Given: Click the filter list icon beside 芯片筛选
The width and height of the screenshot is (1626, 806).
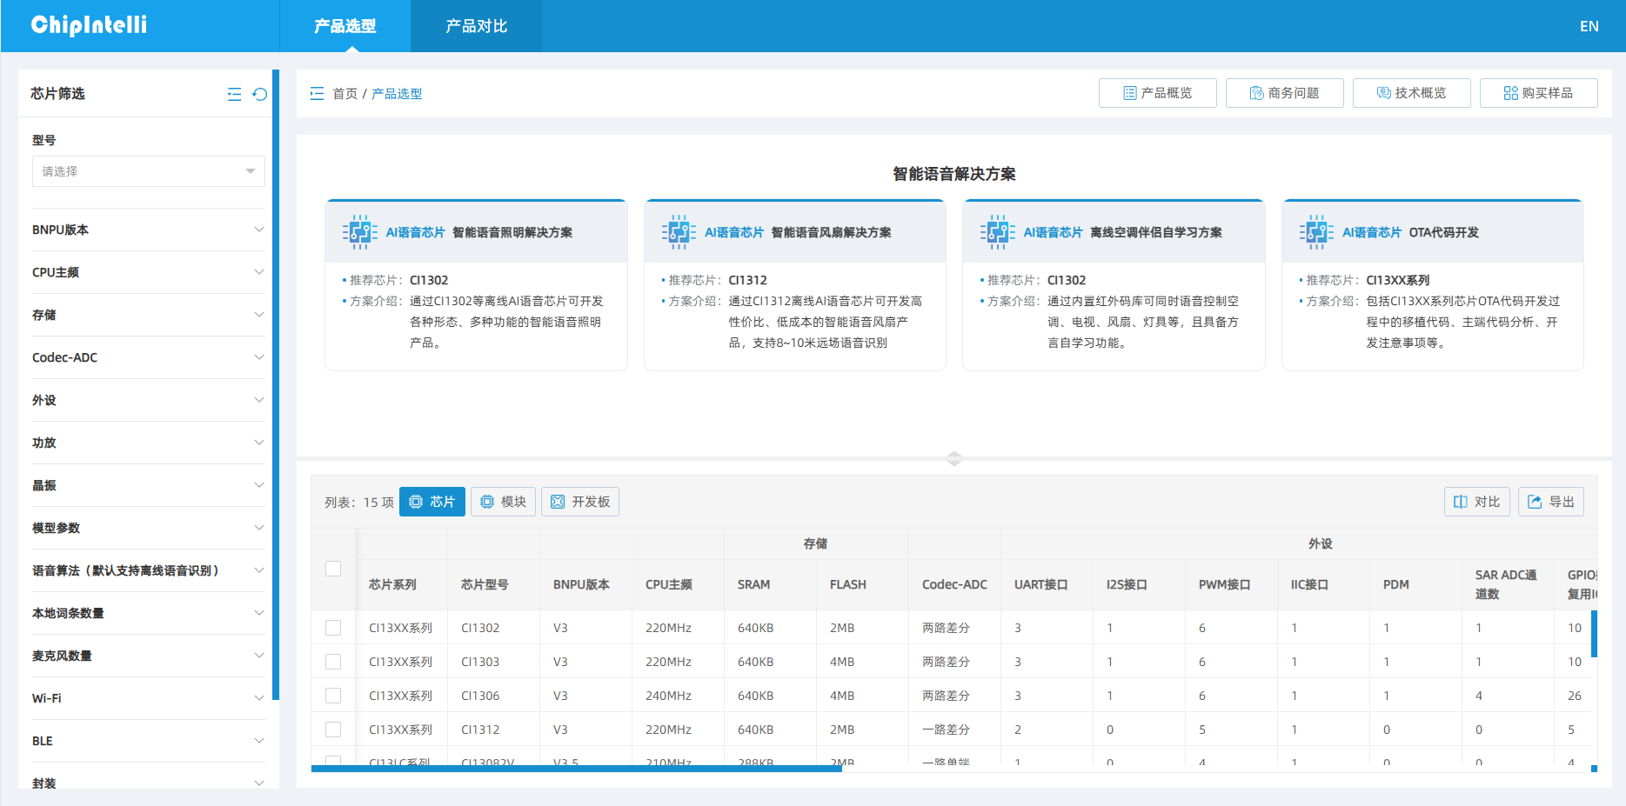Looking at the screenshot, I should click(x=234, y=94).
